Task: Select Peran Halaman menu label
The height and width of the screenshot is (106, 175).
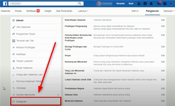Action: pyautogui.click(x=24, y=68)
